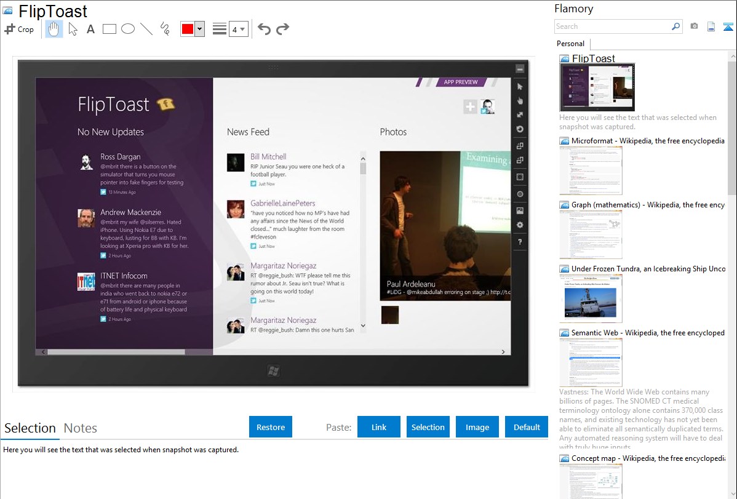This screenshot has height=499, width=737.
Task: Select 'Concept map - Wikipedia' snapshot title
Action: (x=648, y=458)
